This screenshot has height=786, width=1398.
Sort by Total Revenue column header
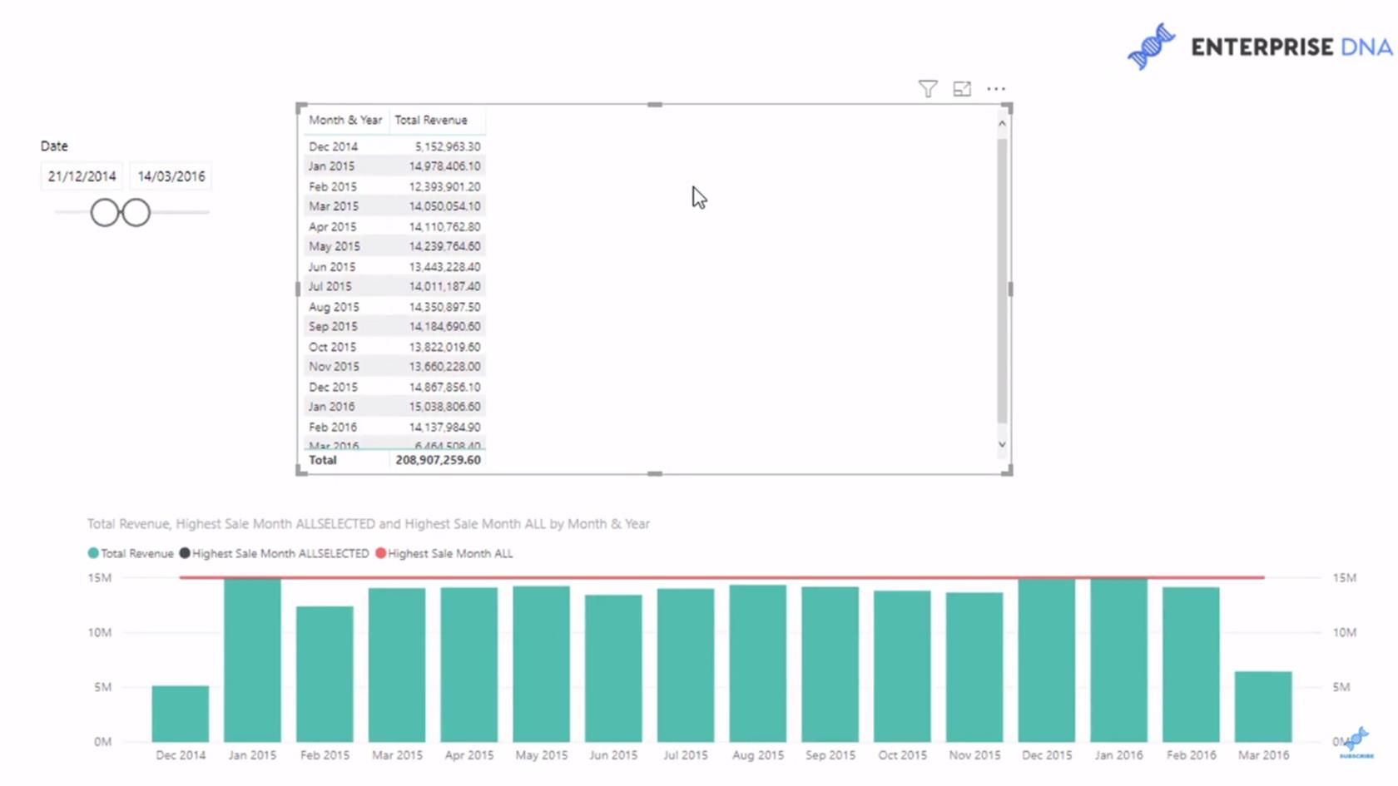coord(431,120)
